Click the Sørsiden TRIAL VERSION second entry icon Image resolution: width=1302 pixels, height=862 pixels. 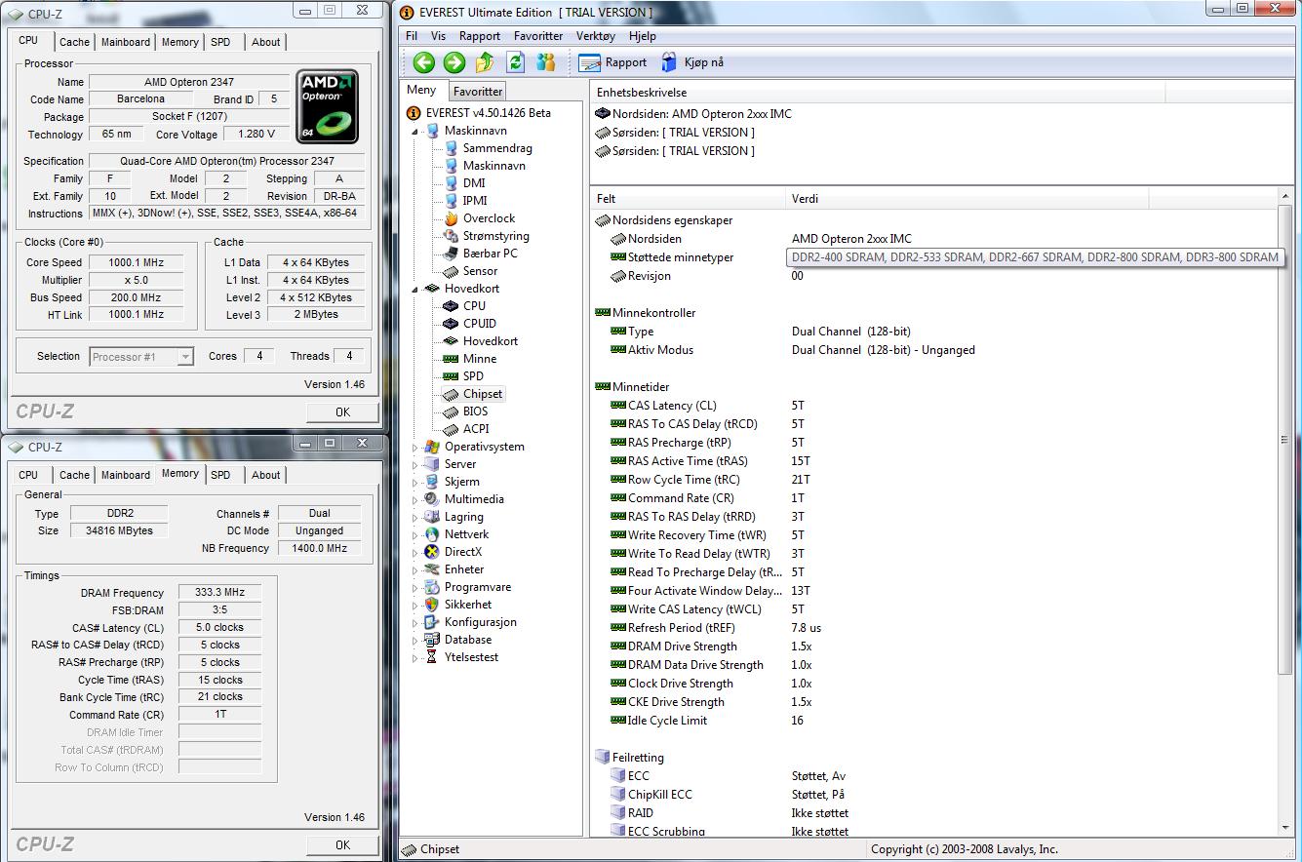pyautogui.click(x=602, y=151)
